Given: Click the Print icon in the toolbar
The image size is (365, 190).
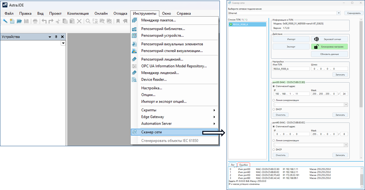Looking at the screenshot, I should click(35, 21).
